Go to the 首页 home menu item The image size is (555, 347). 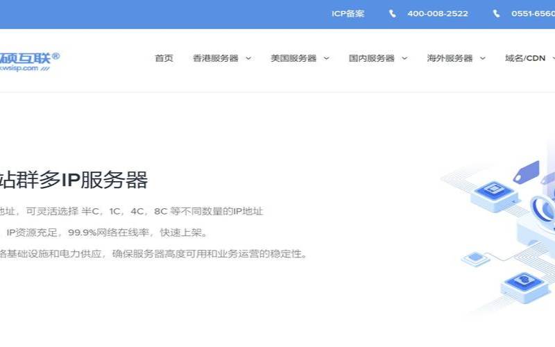point(164,58)
